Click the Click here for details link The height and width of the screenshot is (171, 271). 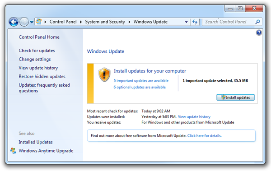pos(204,136)
